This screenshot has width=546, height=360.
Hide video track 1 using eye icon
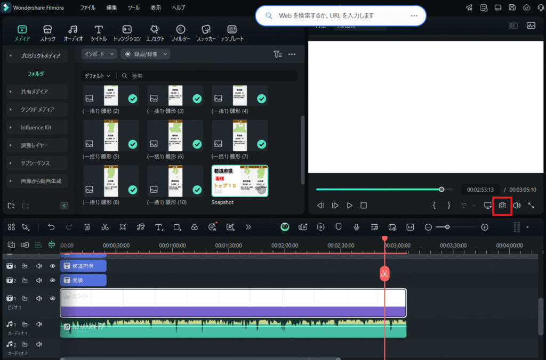pos(52,298)
